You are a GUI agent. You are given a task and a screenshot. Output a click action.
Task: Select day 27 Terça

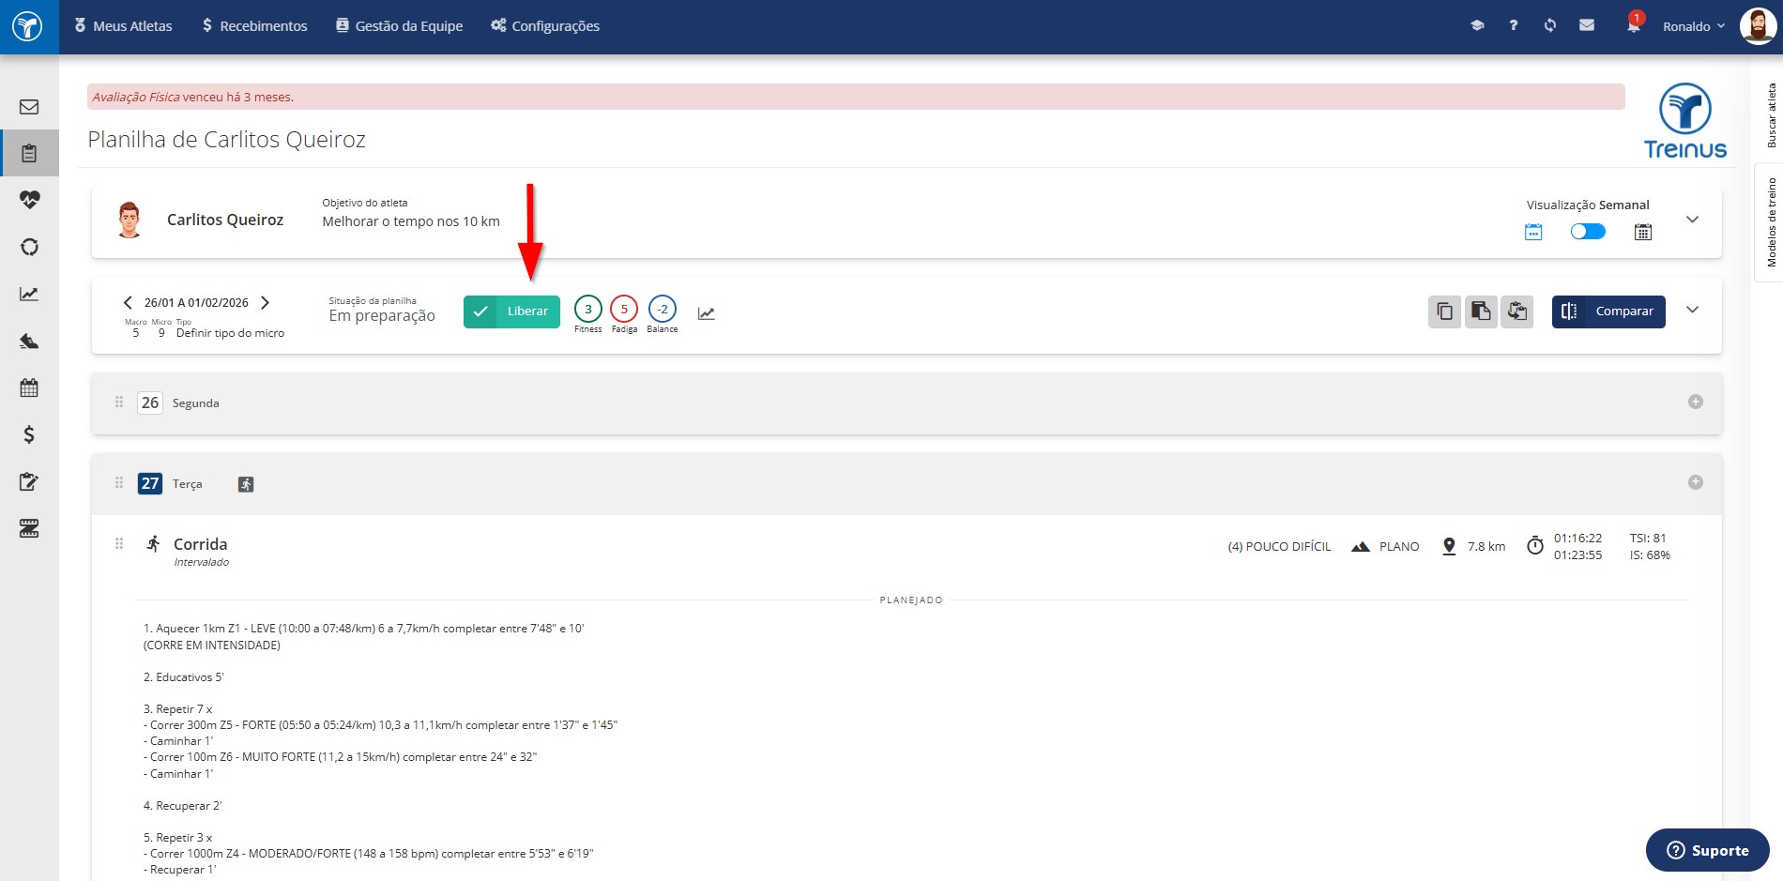point(150,483)
